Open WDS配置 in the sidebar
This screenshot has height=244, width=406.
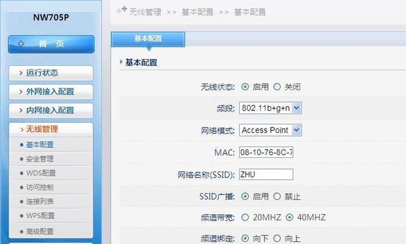coord(41,173)
